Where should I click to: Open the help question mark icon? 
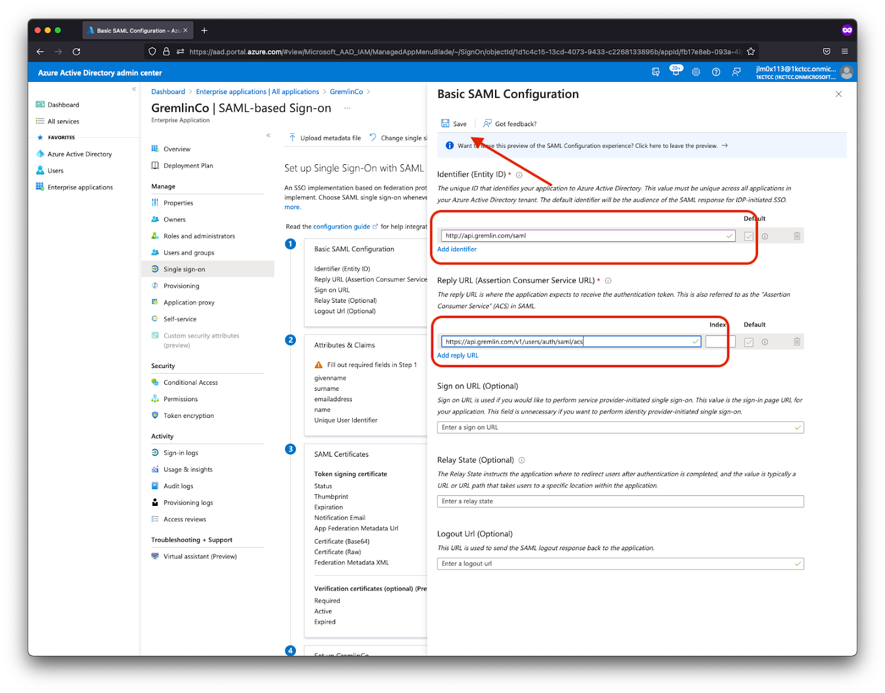click(x=716, y=72)
